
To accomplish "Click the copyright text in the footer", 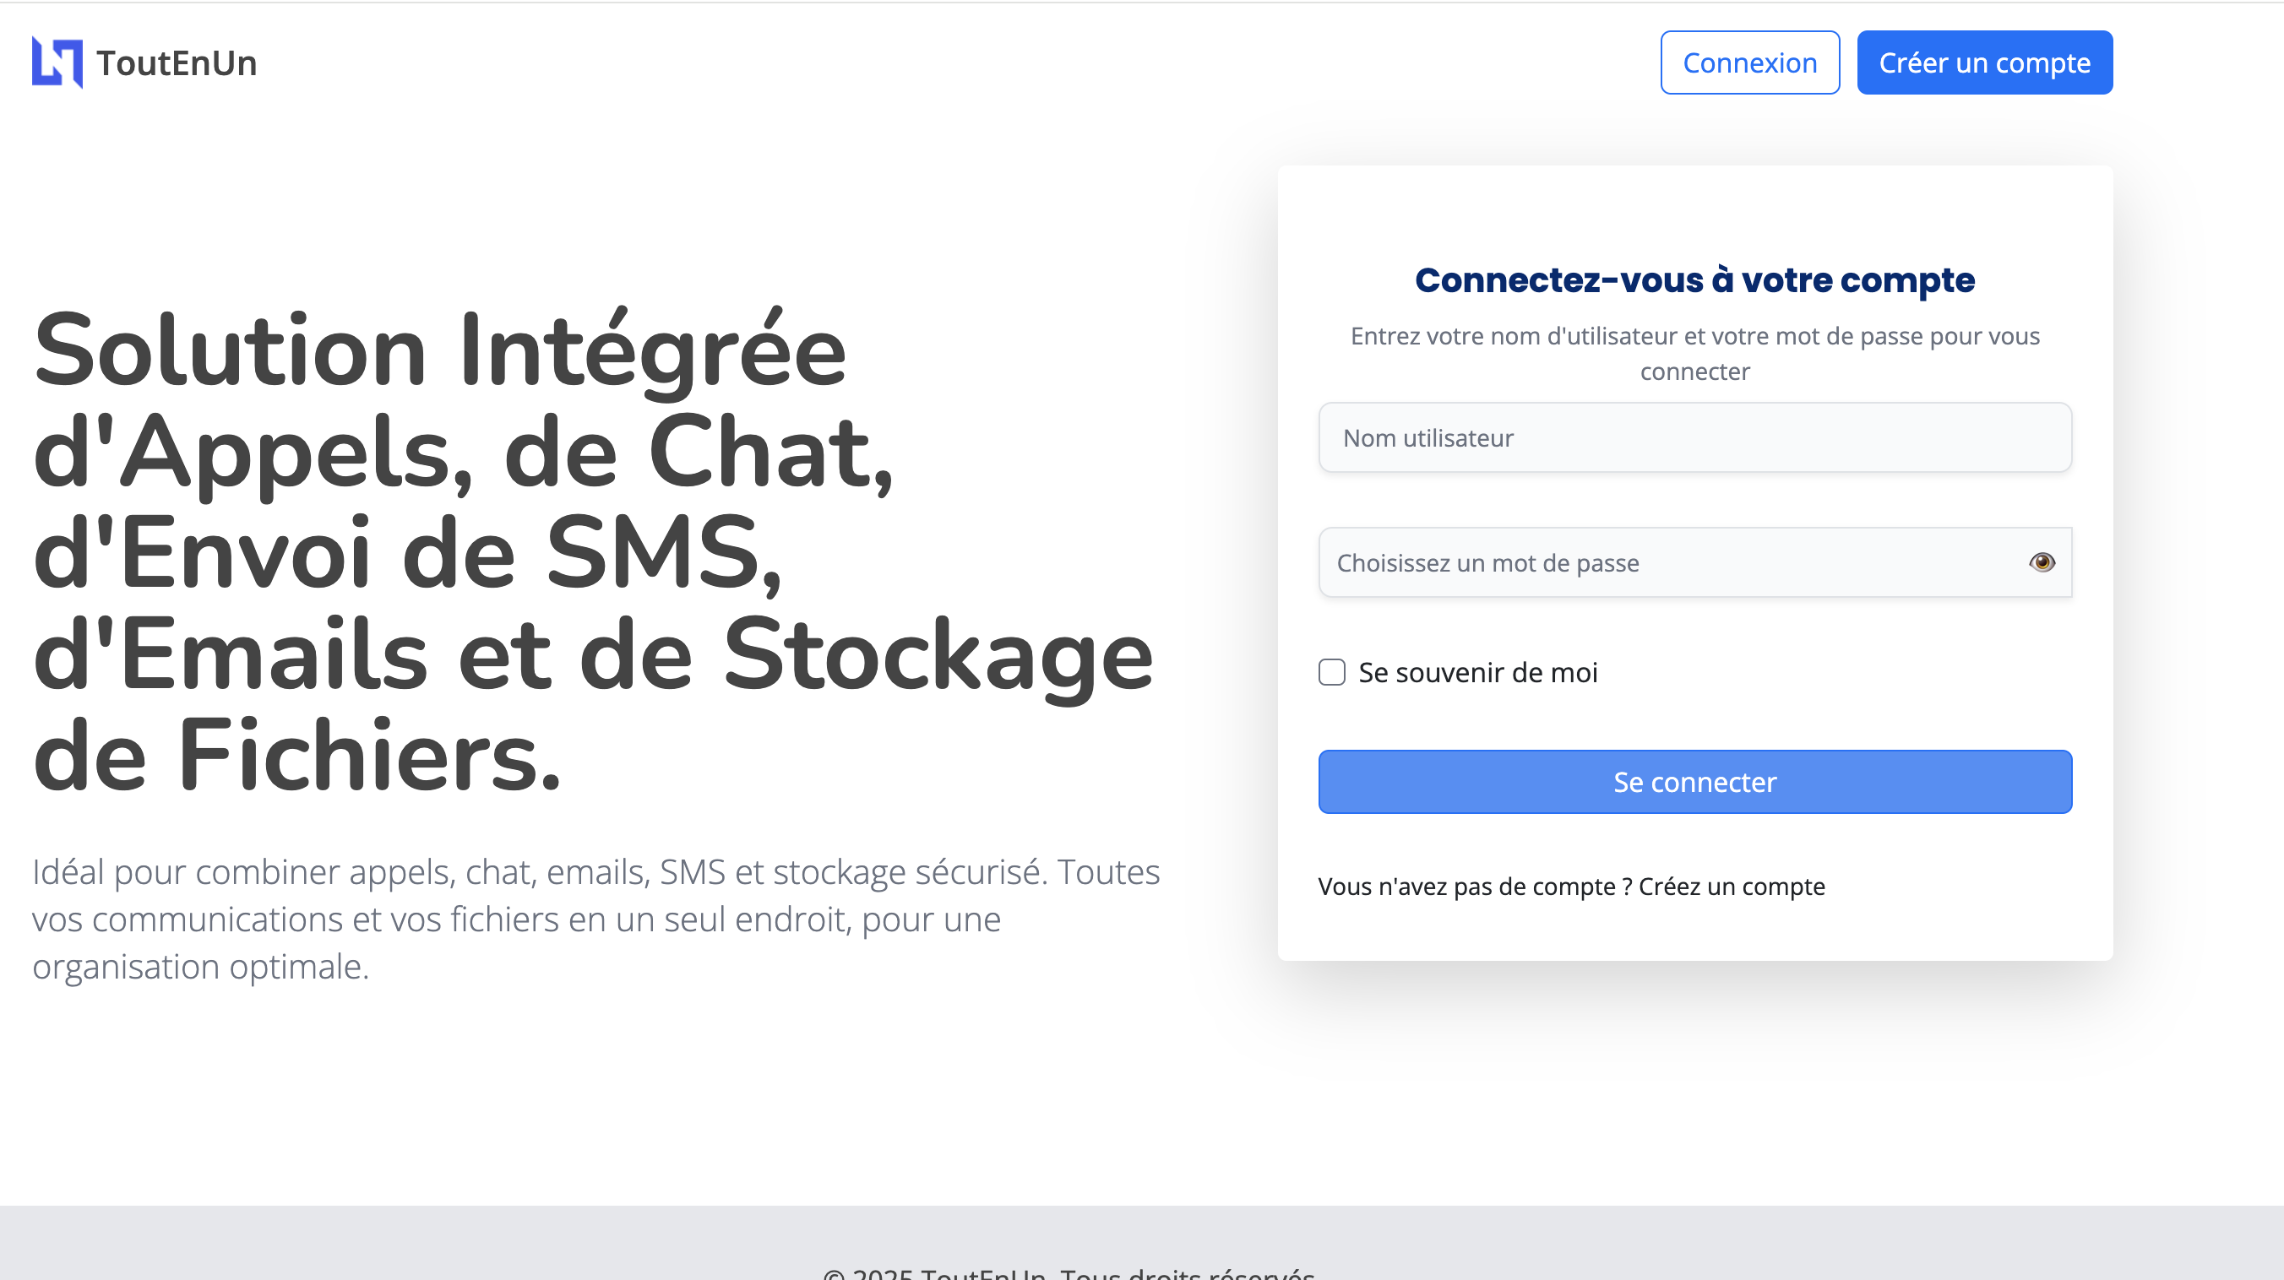I will (1069, 1273).
